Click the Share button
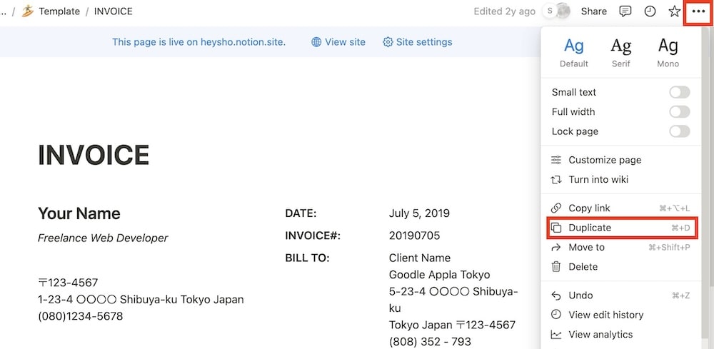The height and width of the screenshot is (349, 714). (x=594, y=11)
